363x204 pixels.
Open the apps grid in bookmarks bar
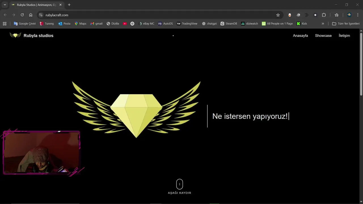[5, 24]
